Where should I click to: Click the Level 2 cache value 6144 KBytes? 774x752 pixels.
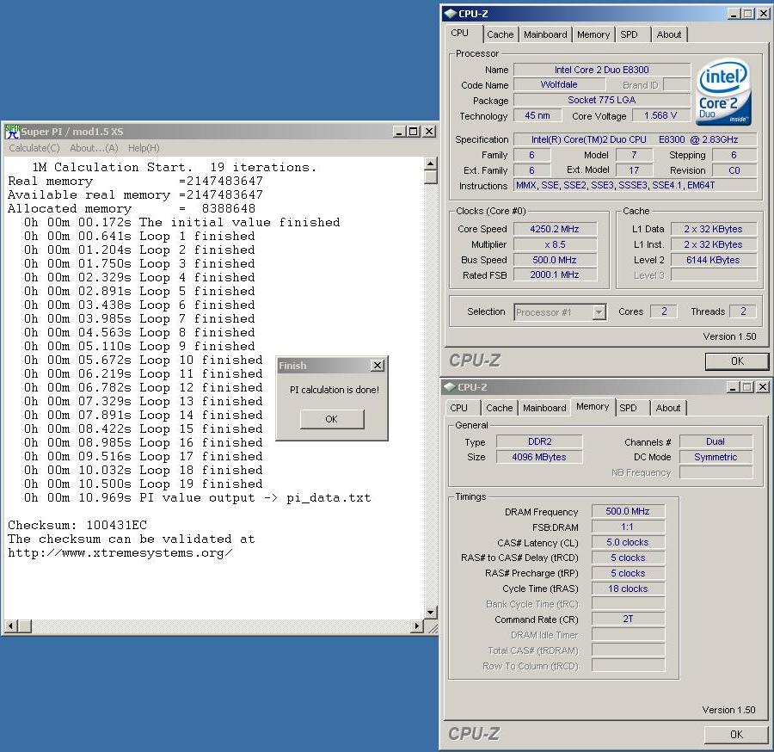(713, 260)
